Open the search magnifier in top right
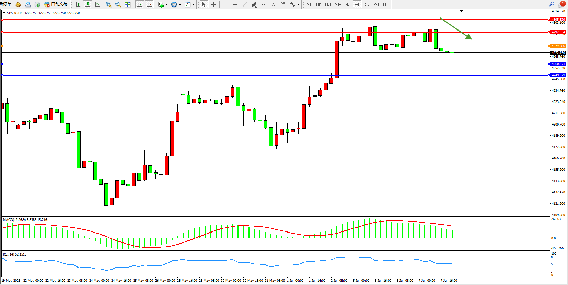 [552, 4]
